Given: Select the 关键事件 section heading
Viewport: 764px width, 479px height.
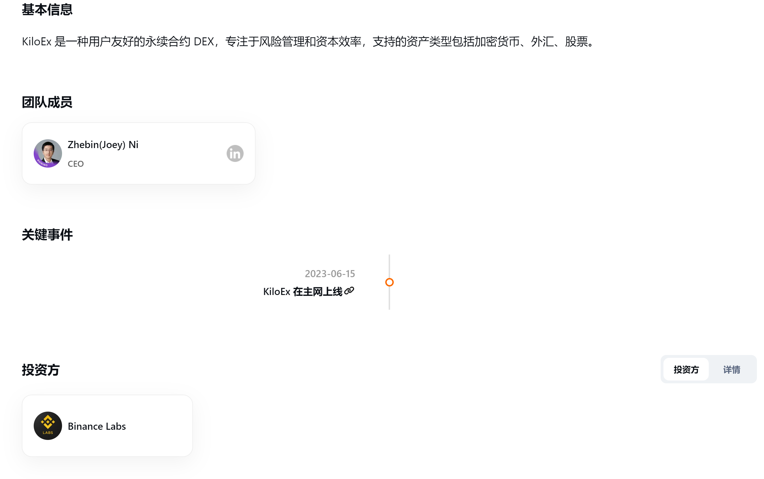Looking at the screenshot, I should 47,234.
